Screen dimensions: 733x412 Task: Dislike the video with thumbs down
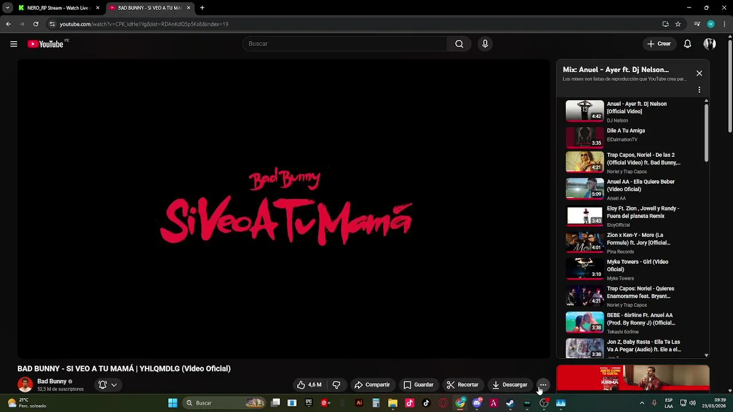(337, 385)
